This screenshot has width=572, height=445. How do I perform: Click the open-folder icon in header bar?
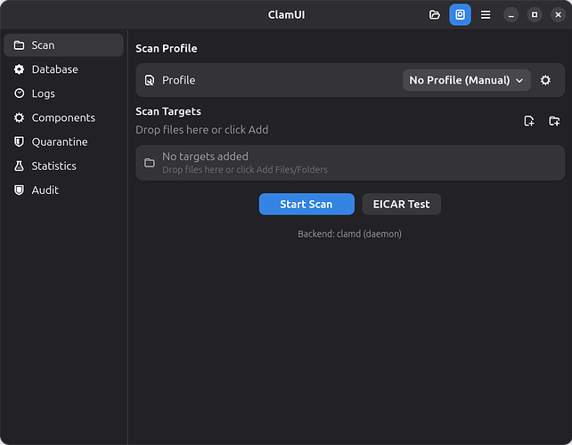[x=435, y=14]
